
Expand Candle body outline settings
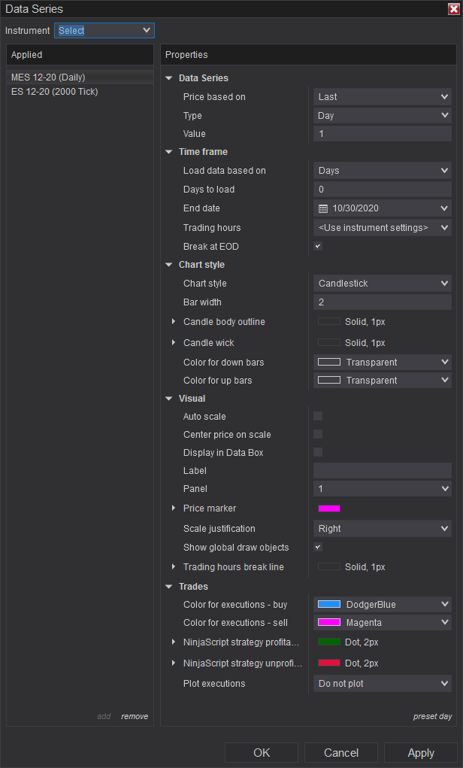coord(174,322)
